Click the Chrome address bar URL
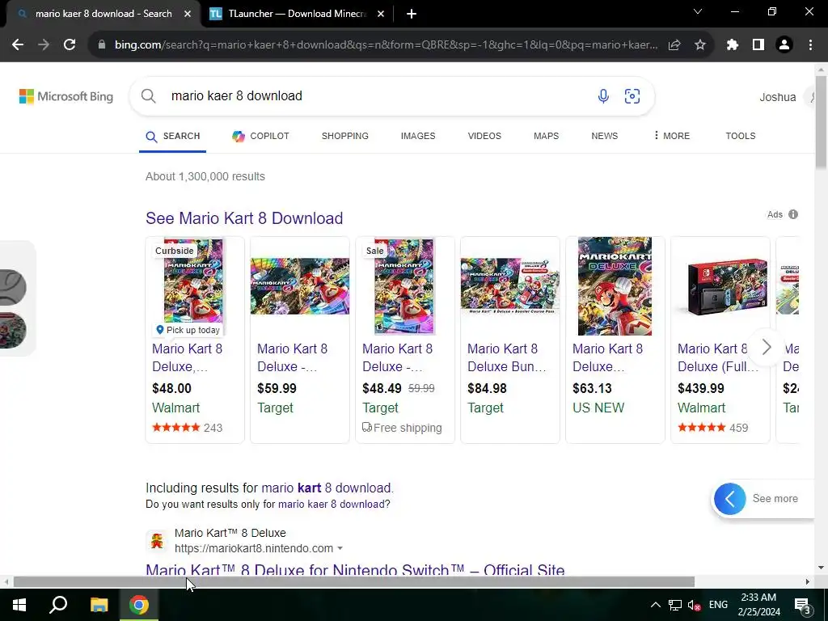This screenshot has width=828, height=621. 386,45
